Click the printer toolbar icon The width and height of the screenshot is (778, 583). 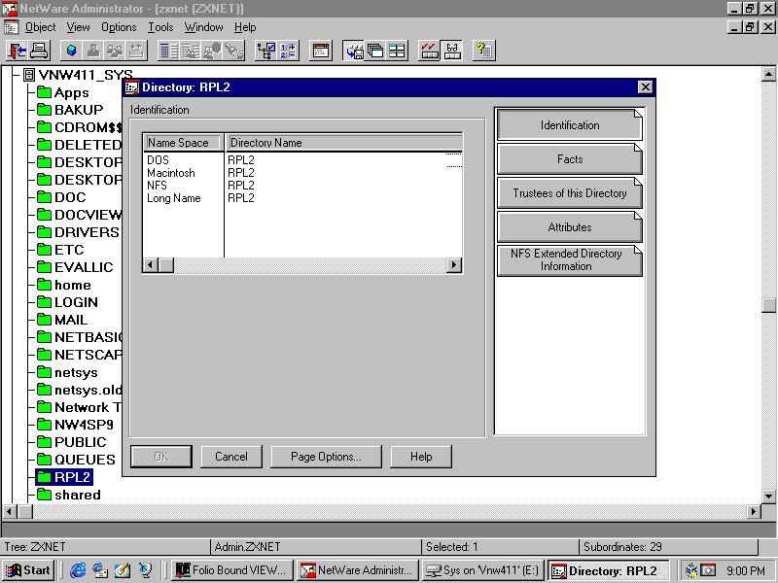[x=38, y=51]
